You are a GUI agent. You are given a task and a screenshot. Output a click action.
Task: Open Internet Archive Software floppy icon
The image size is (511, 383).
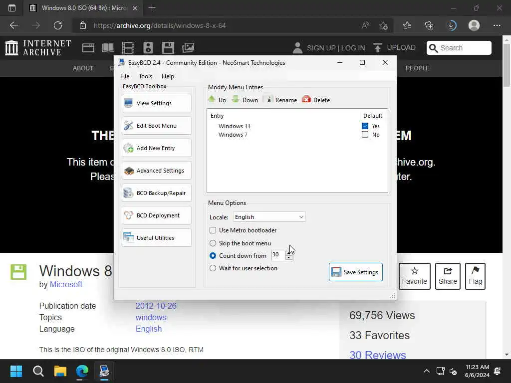(x=168, y=48)
